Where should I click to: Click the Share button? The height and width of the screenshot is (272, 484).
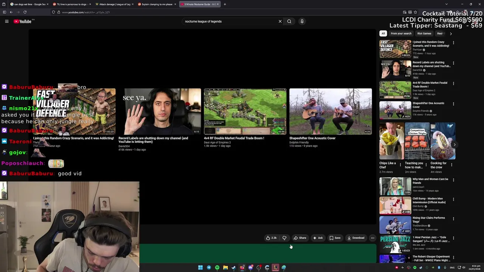[x=300, y=238]
